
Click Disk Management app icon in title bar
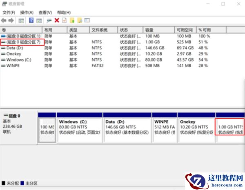4,4
